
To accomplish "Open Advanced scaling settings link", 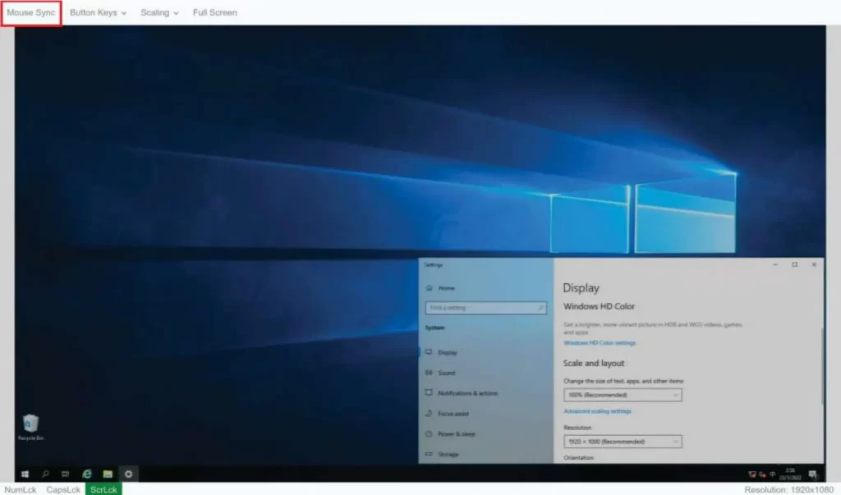I will [x=598, y=411].
